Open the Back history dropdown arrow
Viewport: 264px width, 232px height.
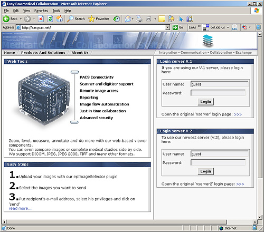21,19
